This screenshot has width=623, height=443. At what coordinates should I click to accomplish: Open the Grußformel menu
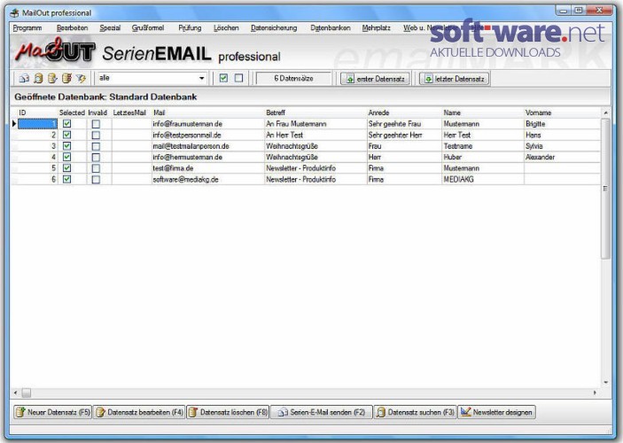[x=148, y=27]
